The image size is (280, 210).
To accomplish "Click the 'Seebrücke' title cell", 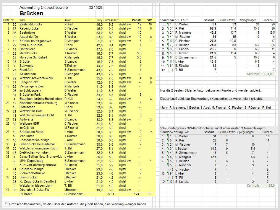I will 27,32.
